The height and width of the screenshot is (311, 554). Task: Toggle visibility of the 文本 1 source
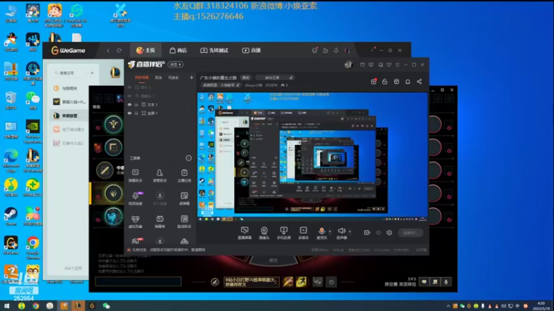129,105
